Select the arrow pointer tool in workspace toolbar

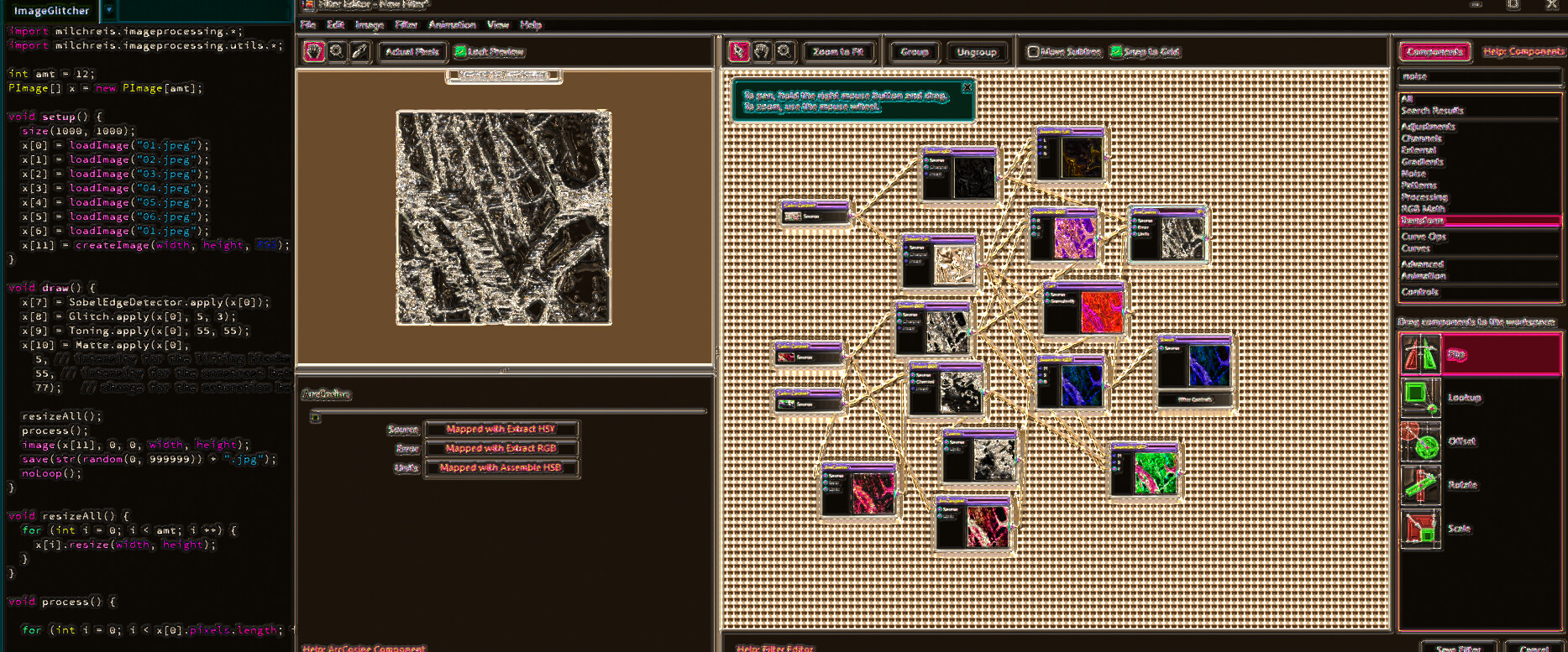(x=738, y=51)
